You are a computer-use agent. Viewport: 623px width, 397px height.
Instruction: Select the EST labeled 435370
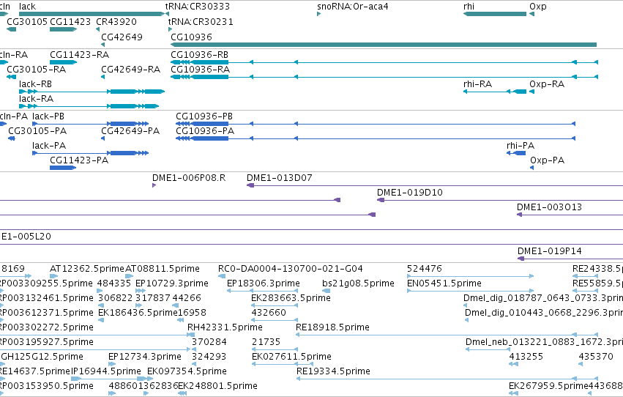tap(596, 357)
